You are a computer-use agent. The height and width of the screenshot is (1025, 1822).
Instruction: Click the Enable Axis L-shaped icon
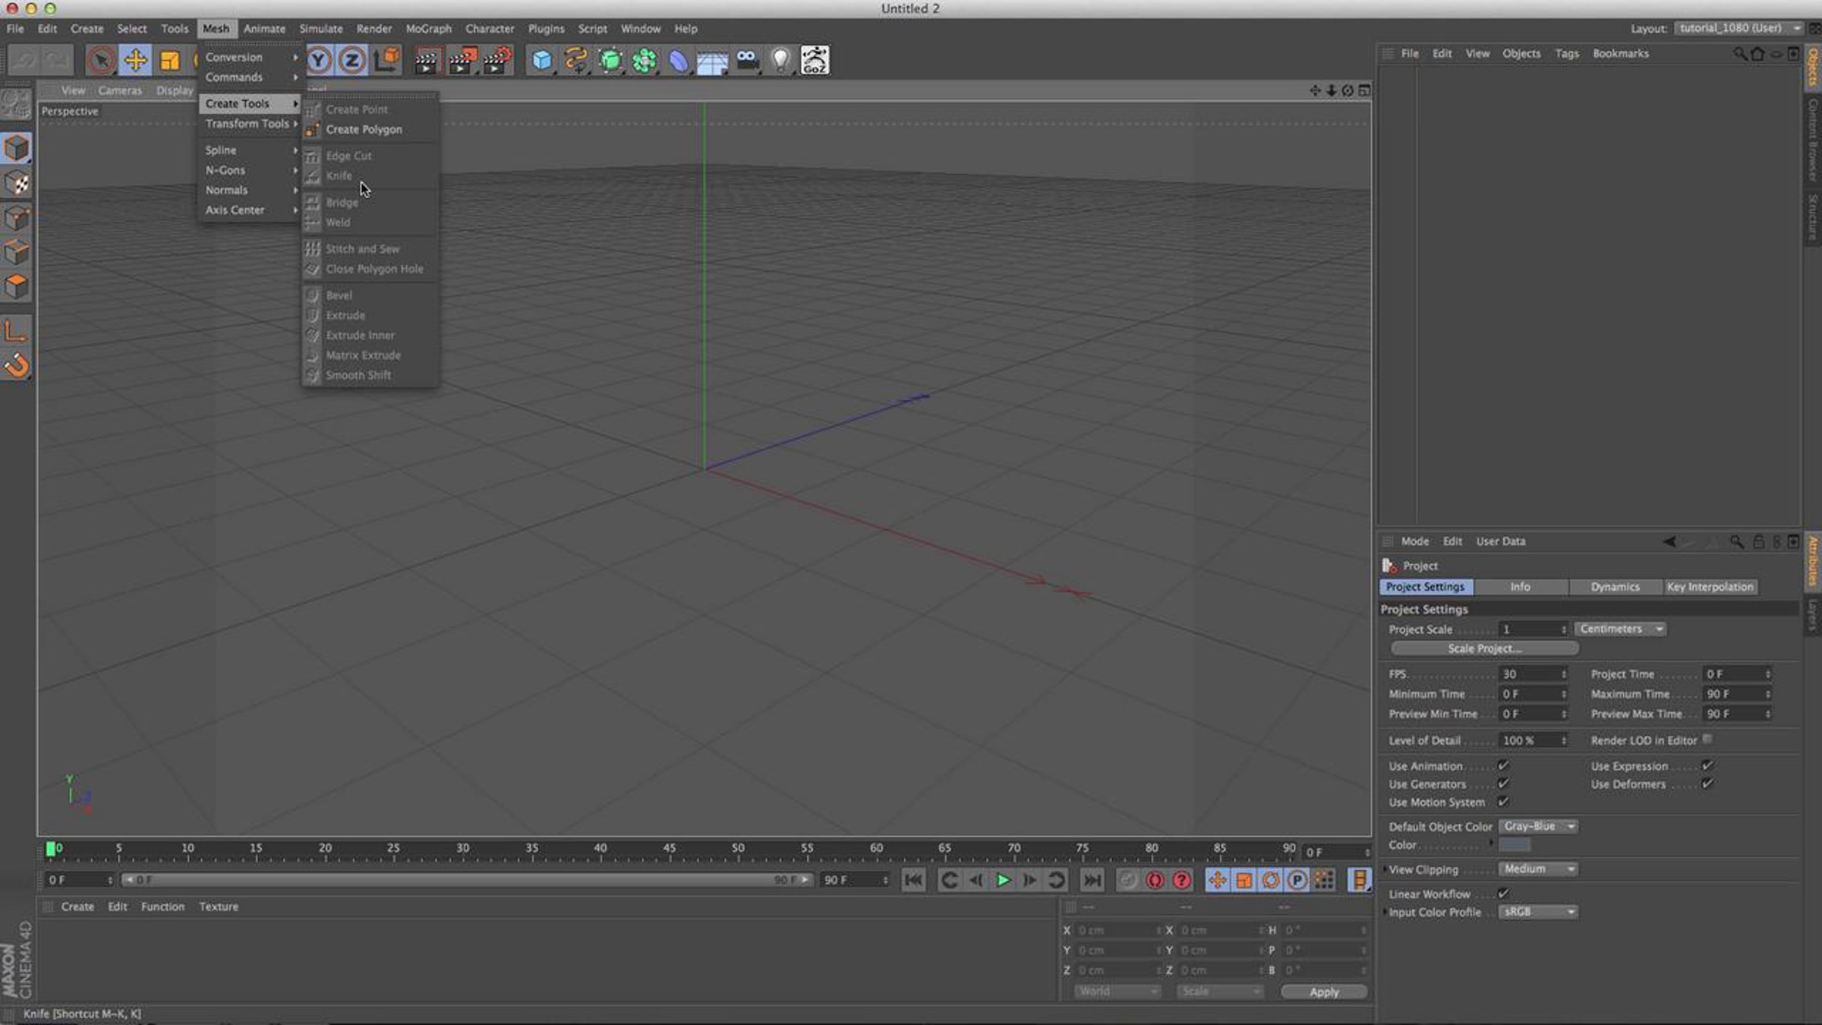pyautogui.click(x=16, y=331)
